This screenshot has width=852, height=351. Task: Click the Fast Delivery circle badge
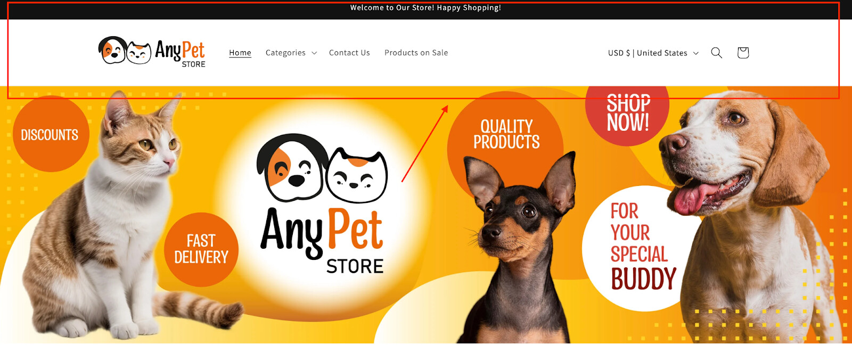[201, 249]
